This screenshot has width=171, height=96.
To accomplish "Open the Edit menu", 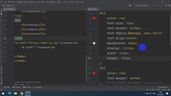I will (x=10, y=2).
